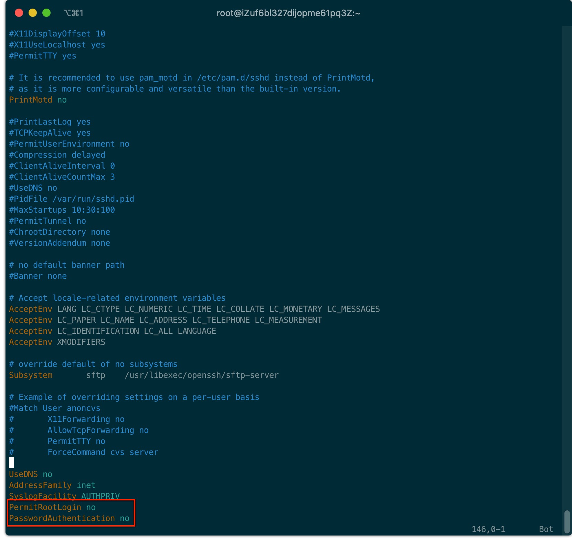Image resolution: width=572 pixels, height=541 pixels.
Task: Click the line '#Match User anoncvs'
Action: click(55, 408)
